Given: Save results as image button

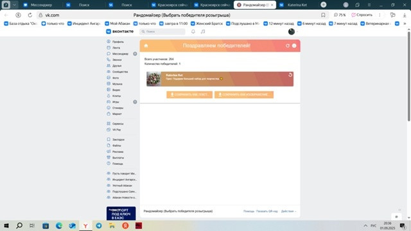Looking at the screenshot, I should pyautogui.click(x=244, y=94).
